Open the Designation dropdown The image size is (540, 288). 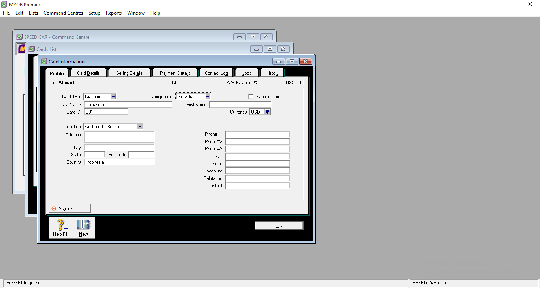(x=208, y=96)
